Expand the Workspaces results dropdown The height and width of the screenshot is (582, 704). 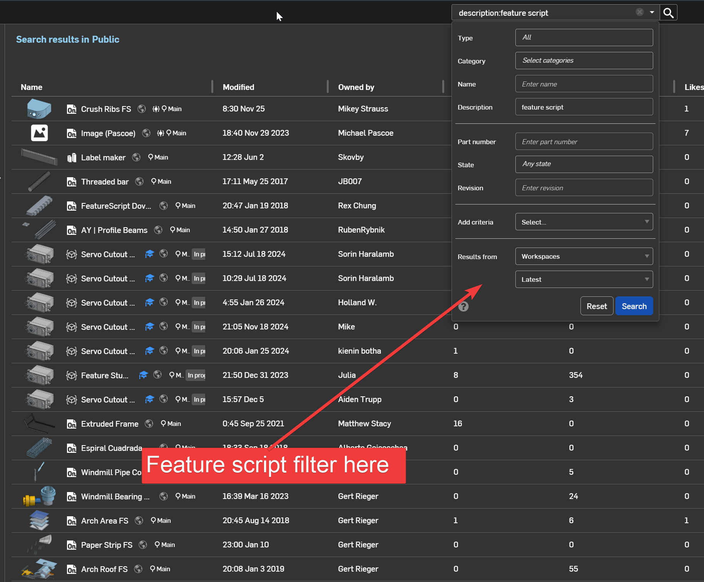584,256
